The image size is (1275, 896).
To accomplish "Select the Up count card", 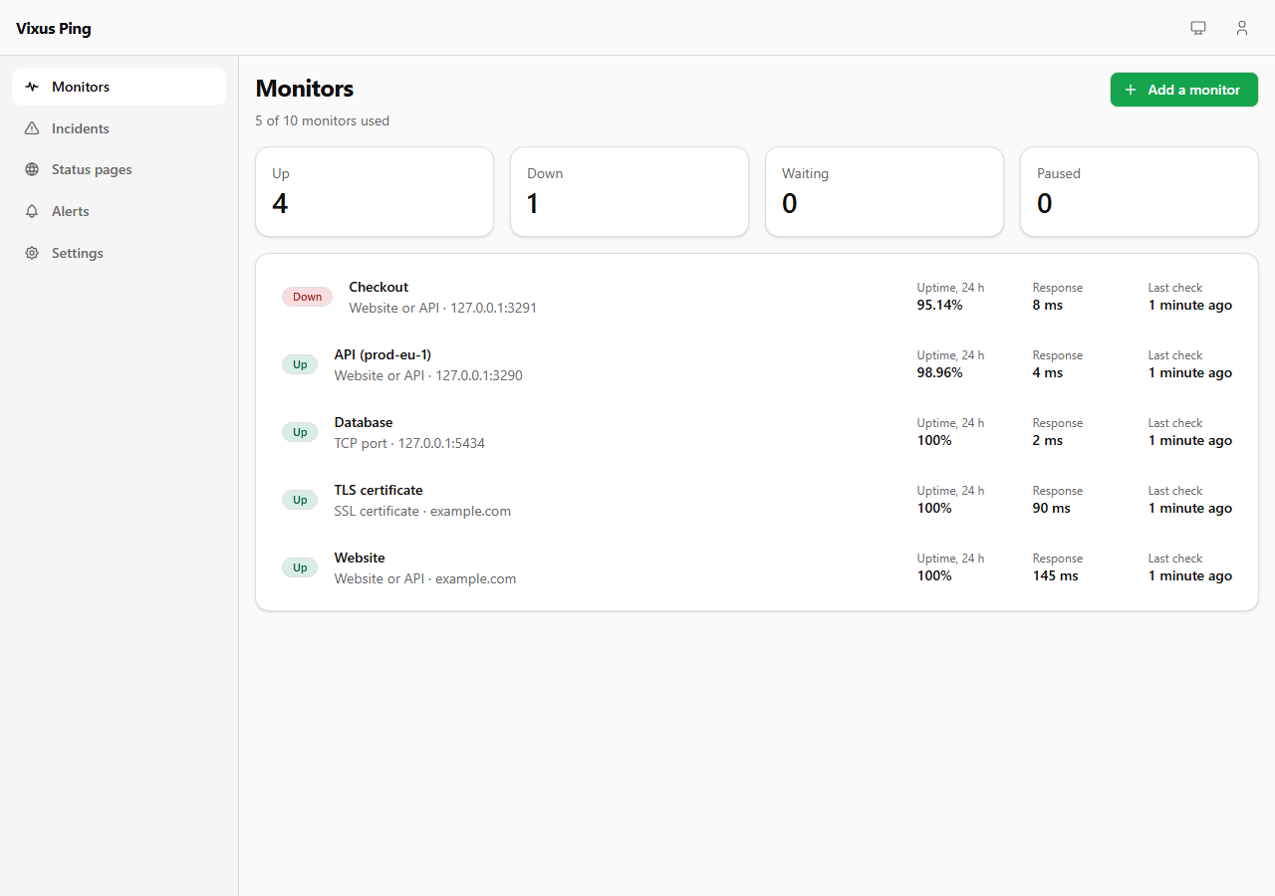I will click(375, 192).
